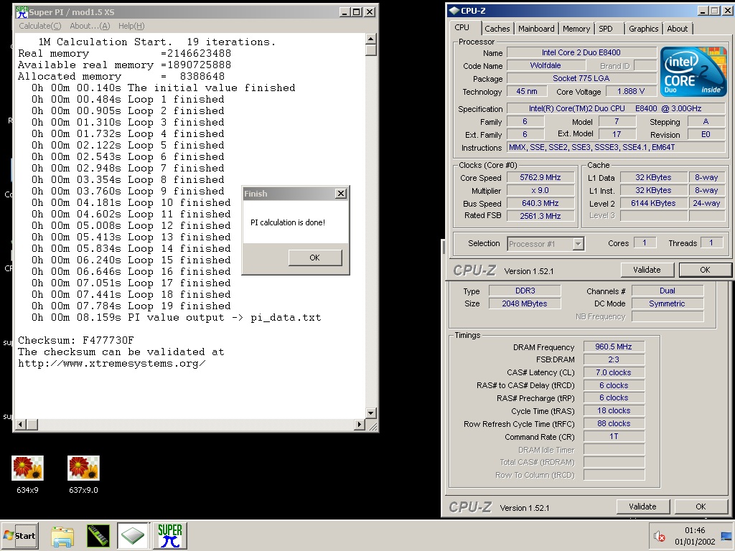Click the Command Rate 1T value
Screen dimensions: 735x551
tap(614, 437)
